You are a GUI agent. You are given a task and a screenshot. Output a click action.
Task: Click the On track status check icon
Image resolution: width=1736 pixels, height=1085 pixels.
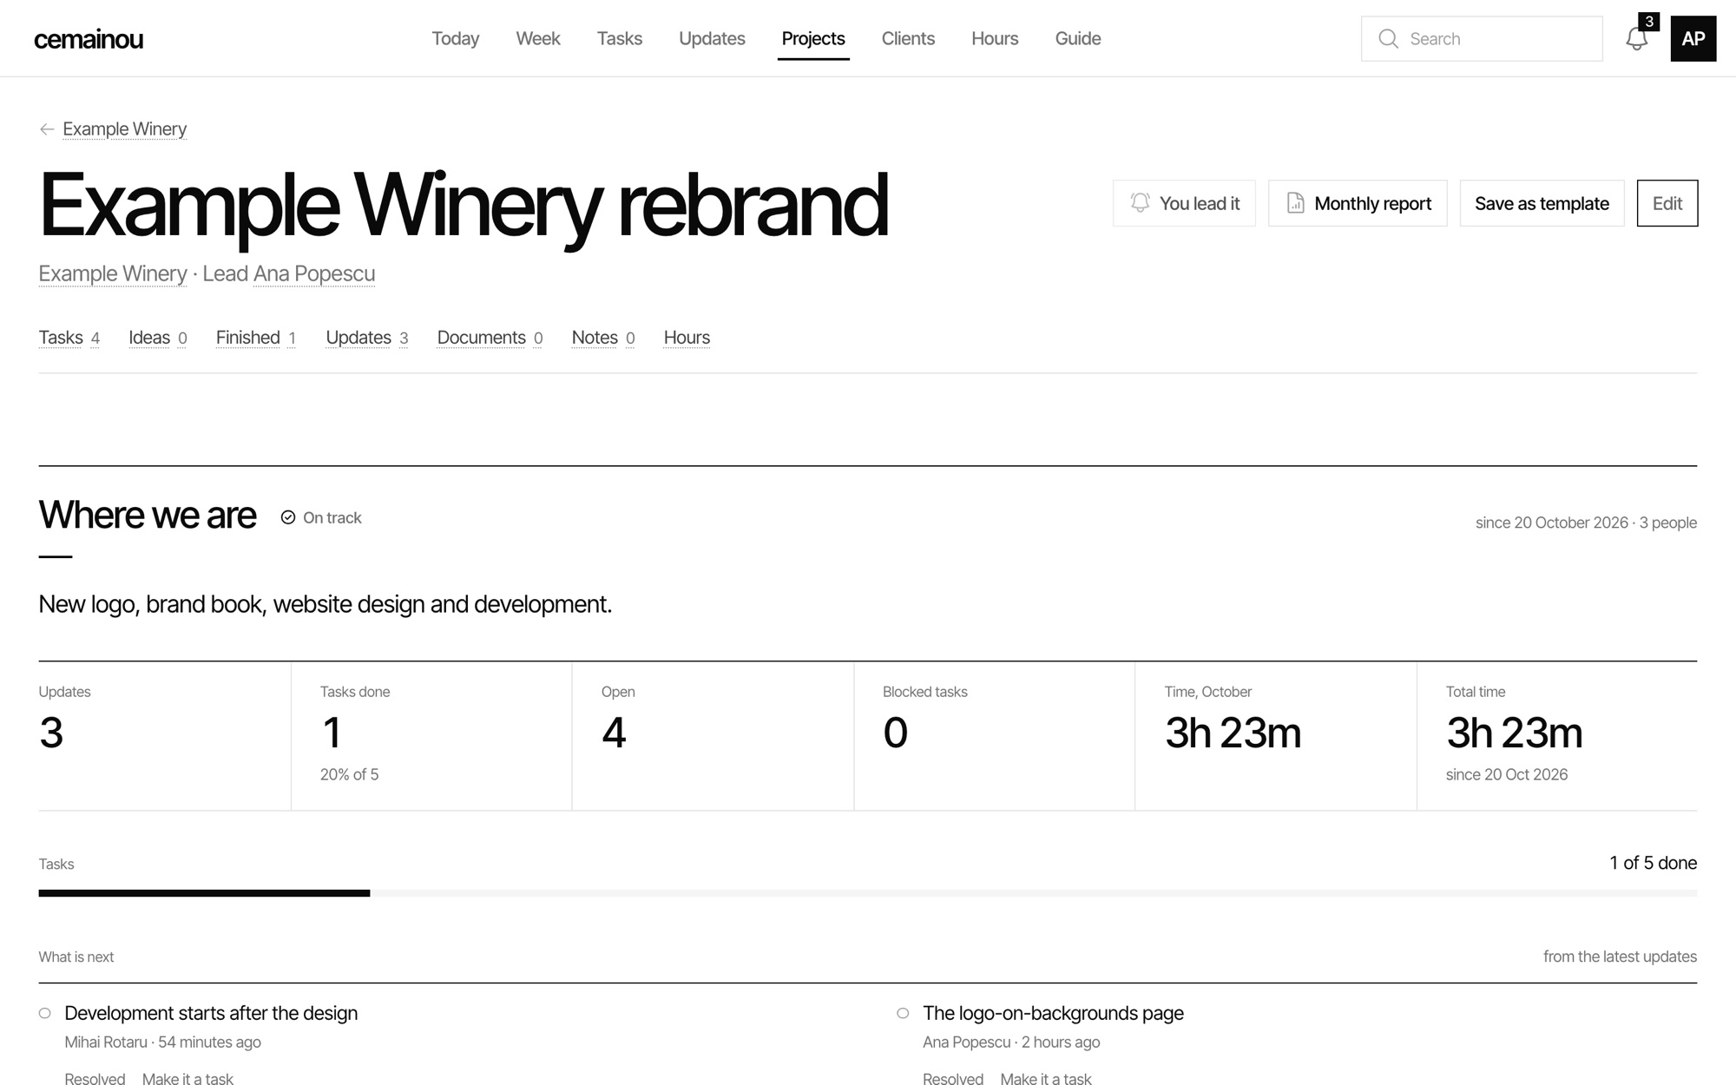tap(288, 517)
